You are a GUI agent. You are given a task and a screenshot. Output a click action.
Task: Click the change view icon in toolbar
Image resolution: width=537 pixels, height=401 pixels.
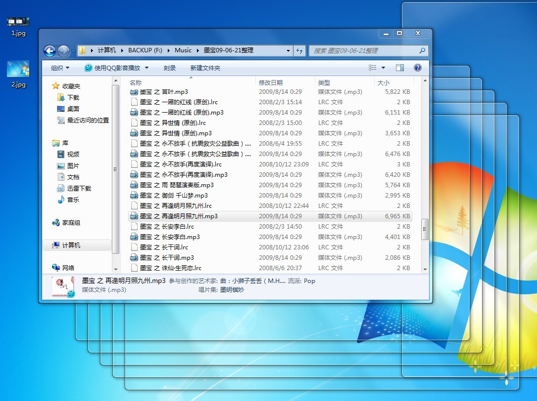373,68
